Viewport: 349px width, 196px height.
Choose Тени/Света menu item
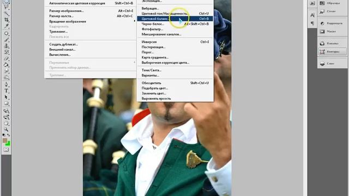tap(175, 70)
